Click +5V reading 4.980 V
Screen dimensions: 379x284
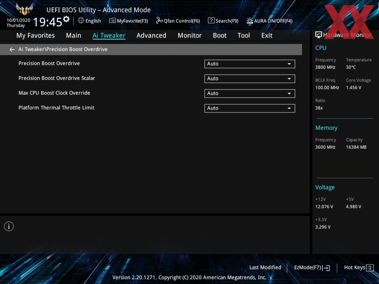(353, 207)
